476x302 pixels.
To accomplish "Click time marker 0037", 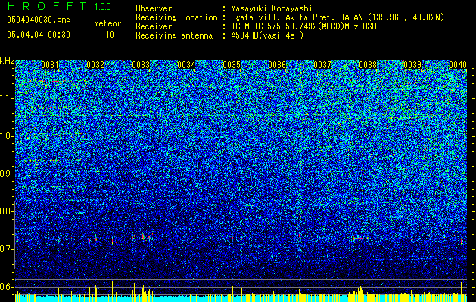I will coord(322,65).
